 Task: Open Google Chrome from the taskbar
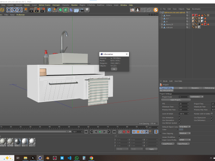pyautogui.click(x=91, y=158)
